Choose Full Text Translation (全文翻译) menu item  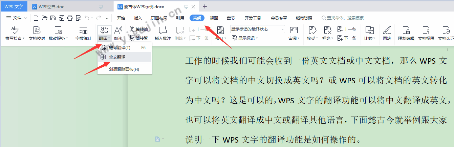[125, 57]
